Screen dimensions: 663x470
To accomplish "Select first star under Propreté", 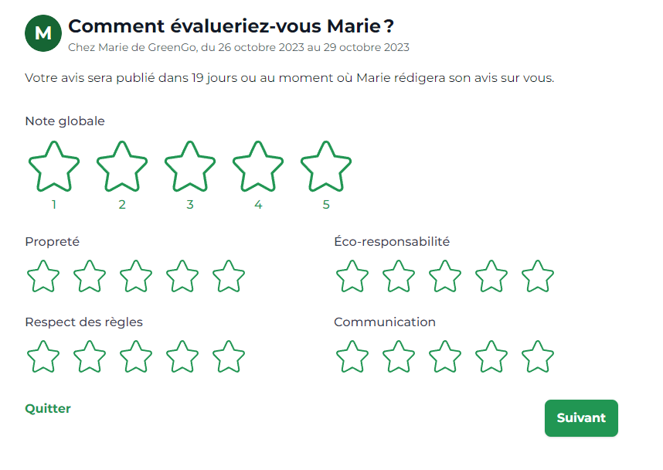I will (43, 276).
